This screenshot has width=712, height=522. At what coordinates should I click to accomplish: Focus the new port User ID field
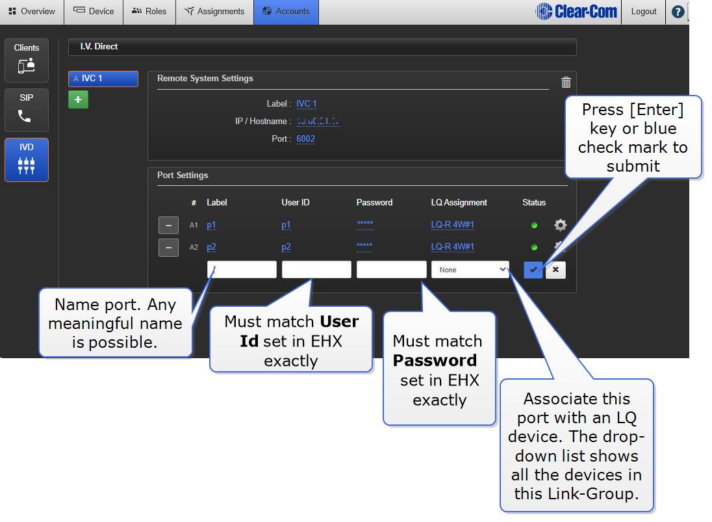click(x=316, y=269)
